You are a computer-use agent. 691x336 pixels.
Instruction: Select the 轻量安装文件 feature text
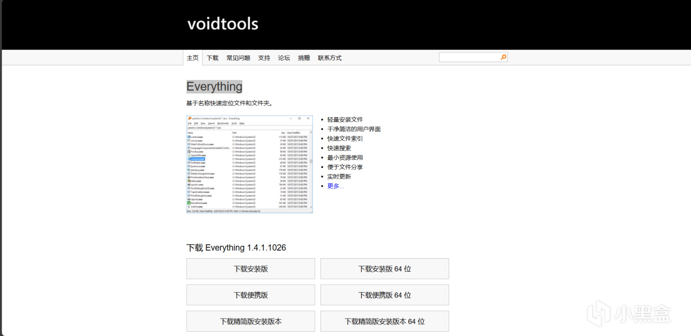click(x=345, y=119)
